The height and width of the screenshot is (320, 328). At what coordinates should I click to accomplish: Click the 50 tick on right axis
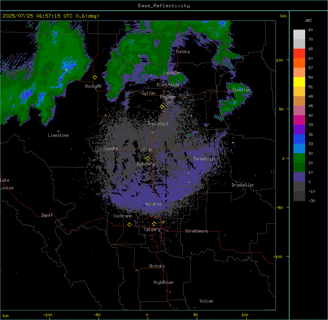click(x=281, y=109)
